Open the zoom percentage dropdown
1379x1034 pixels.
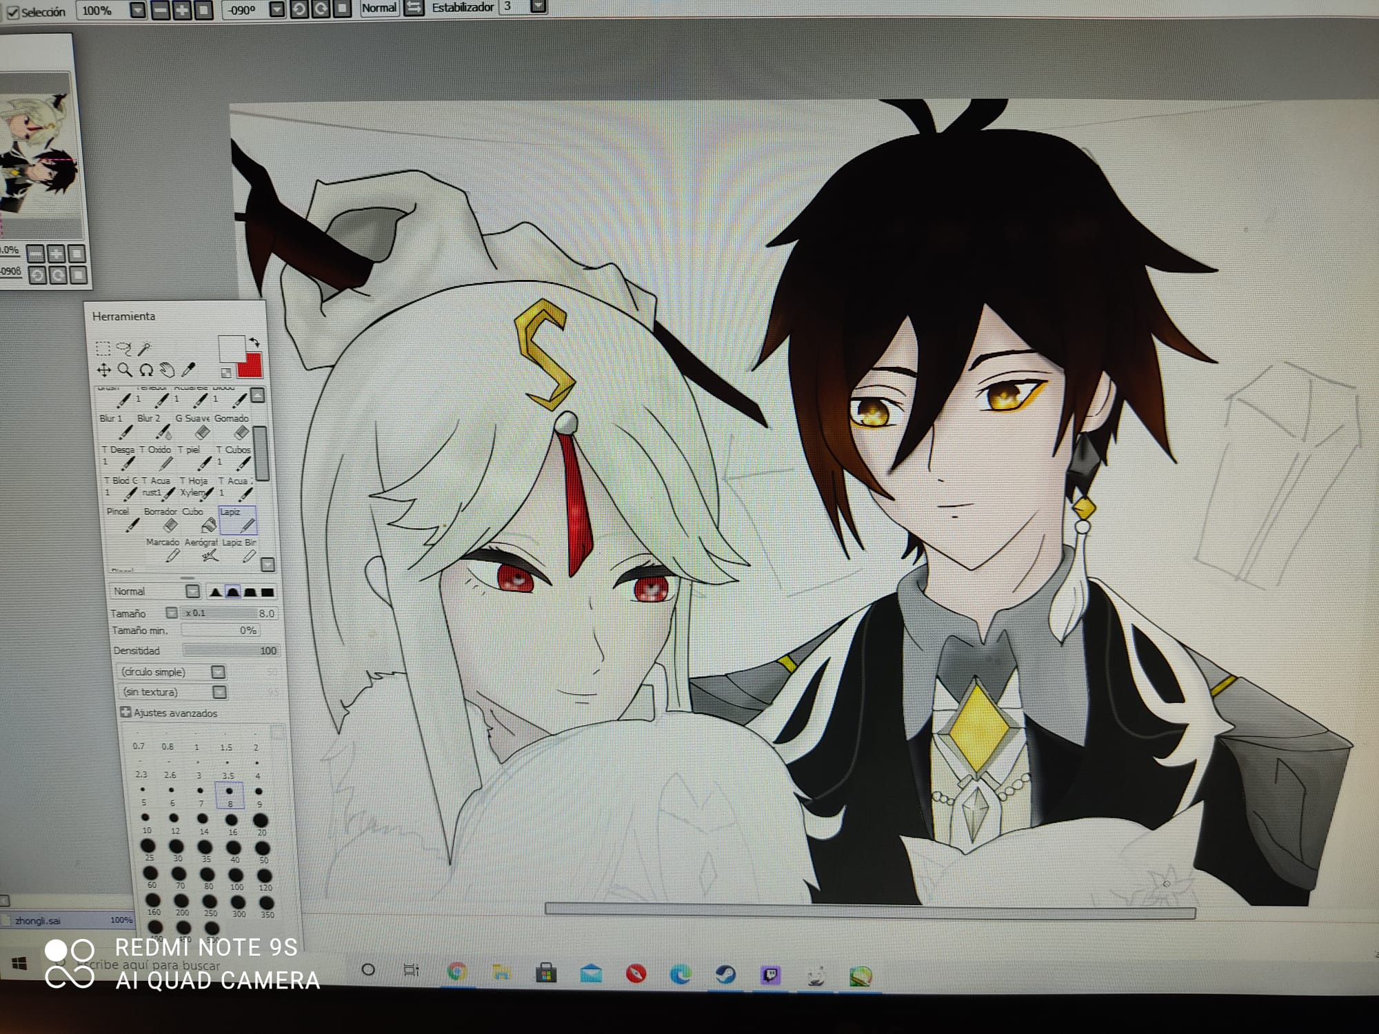pyautogui.click(x=138, y=10)
